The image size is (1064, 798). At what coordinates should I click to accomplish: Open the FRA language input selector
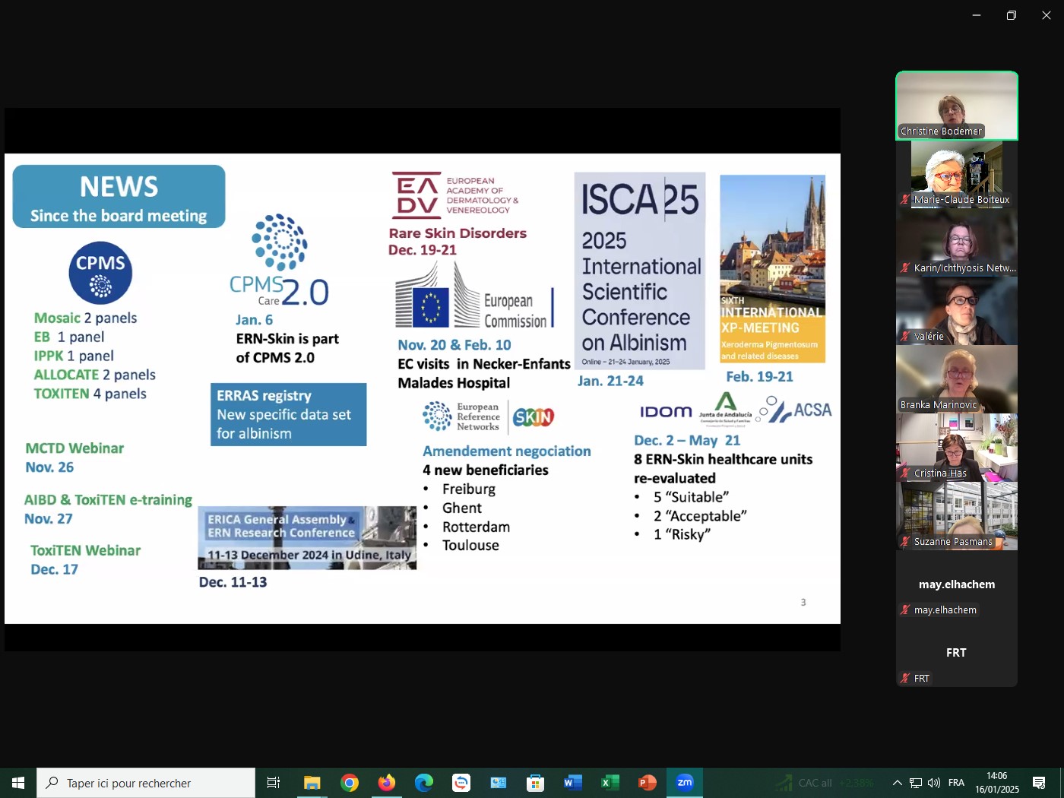point(956,783)
